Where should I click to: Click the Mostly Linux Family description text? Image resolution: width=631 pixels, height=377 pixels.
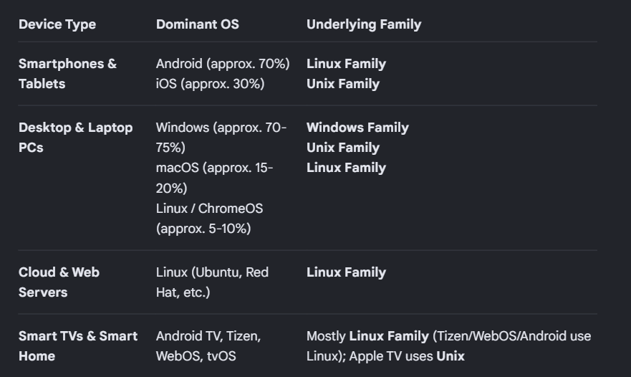448,346
